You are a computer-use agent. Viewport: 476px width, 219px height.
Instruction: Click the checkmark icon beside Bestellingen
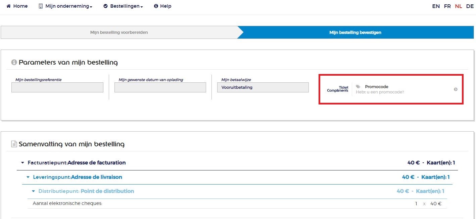105,6
